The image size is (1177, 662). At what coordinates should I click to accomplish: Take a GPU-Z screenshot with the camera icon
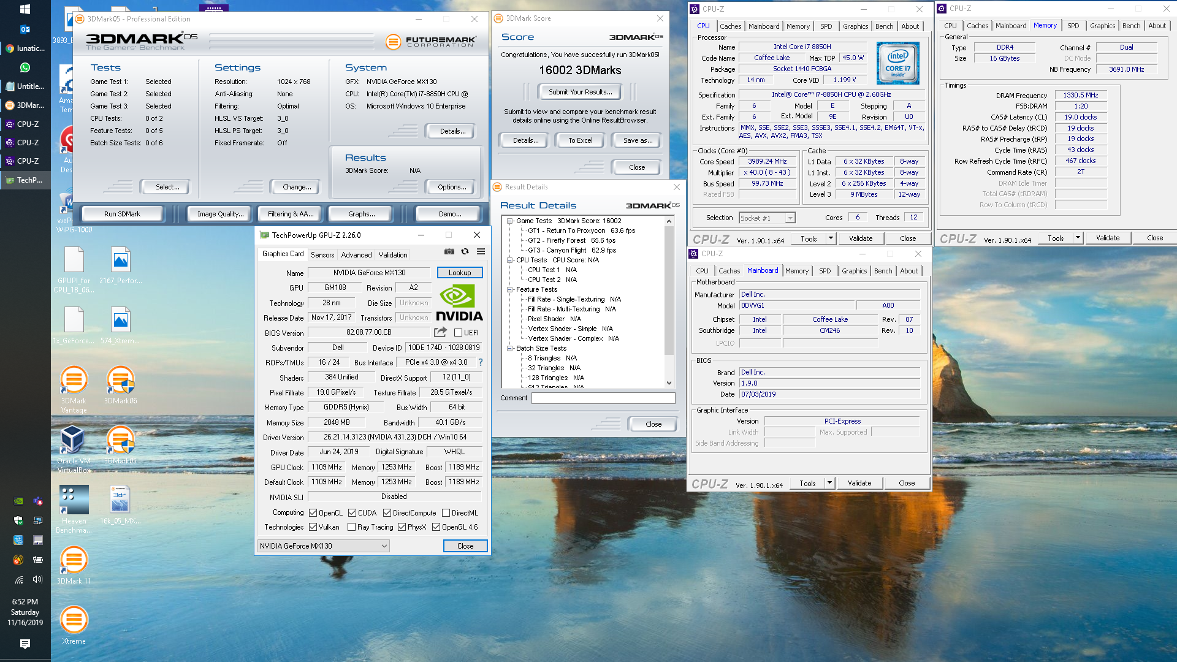coord(449,251)
